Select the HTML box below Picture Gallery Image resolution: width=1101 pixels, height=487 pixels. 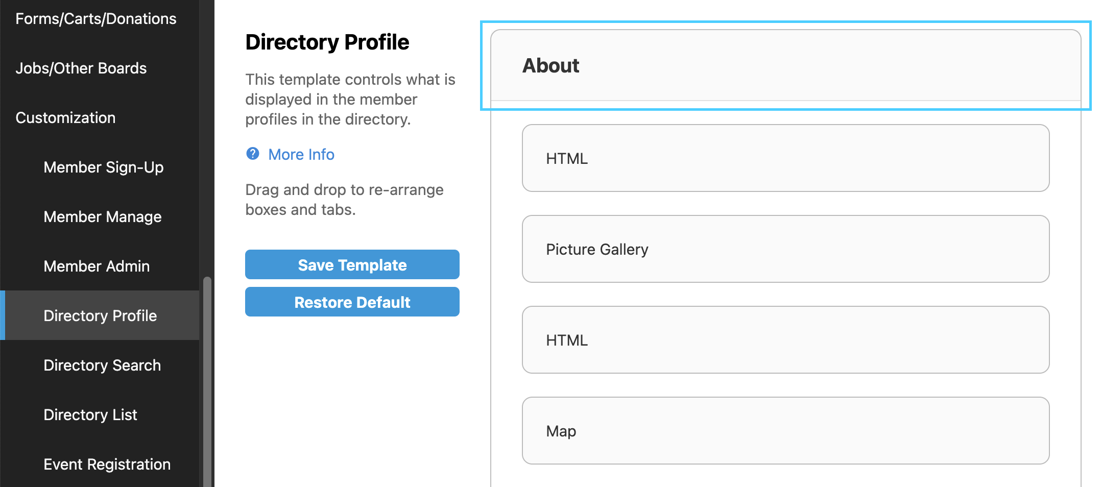point(785,340)
